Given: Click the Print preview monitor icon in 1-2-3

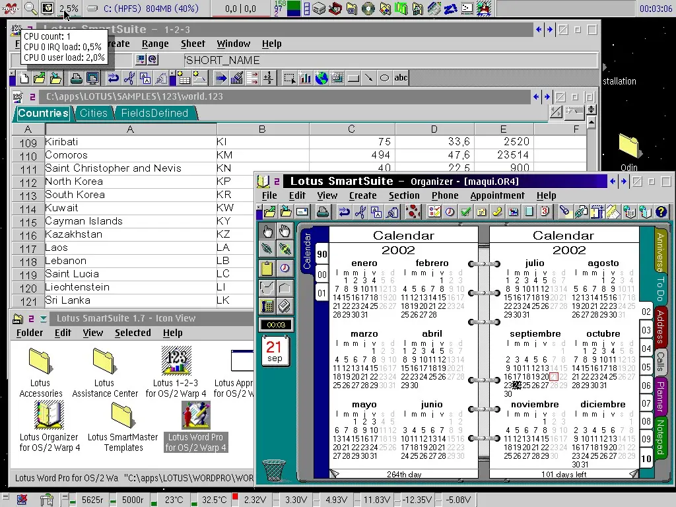Looking at the screenshot, I should pyautogui.click(x=92, y=78).
